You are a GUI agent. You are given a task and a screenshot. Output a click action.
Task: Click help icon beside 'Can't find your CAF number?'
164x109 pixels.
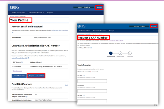click(x=91, y=48)
